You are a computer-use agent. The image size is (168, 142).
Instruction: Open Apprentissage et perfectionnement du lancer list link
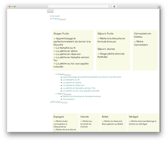pyautogui.click(x=92, y=77)
